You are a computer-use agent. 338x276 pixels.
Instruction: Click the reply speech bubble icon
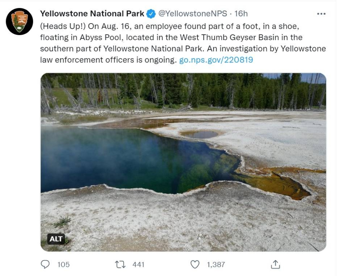coord(46,265)
